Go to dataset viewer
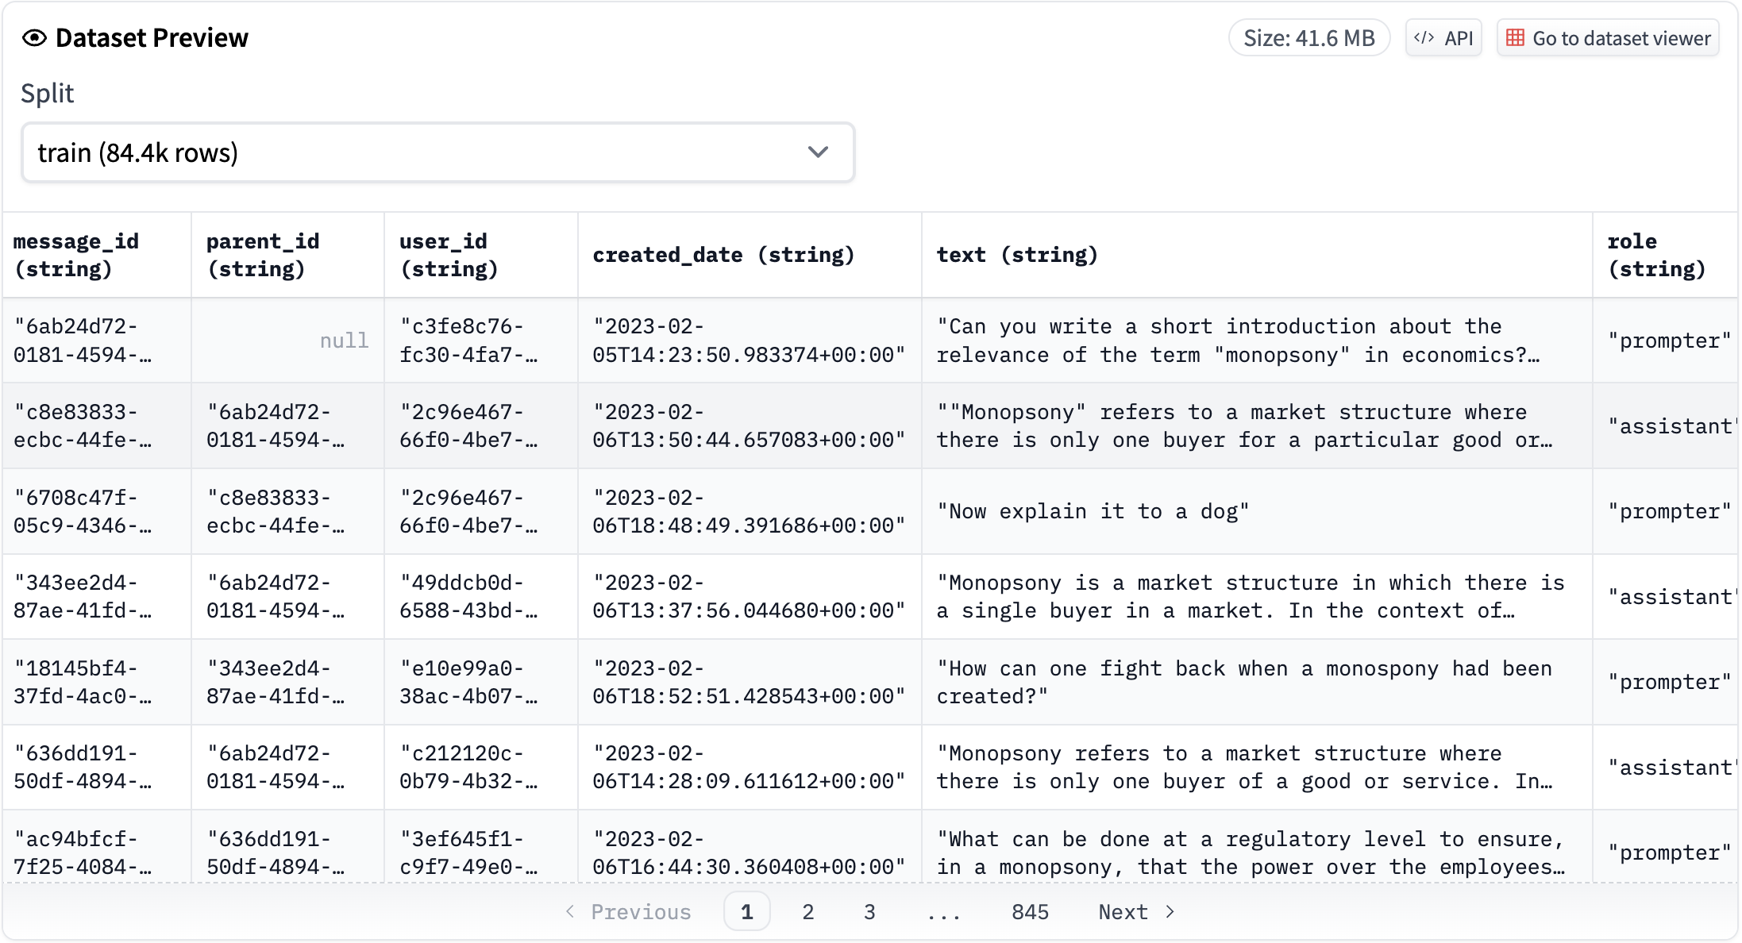Viewport: 1742px width, 943px height. (1608, 38)
